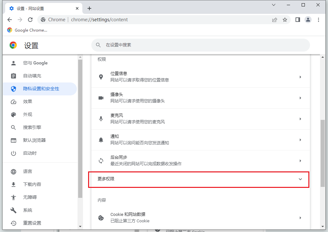Select 外观 in the settings sidebar
The image size is (328, 232).
click(28, 114)
